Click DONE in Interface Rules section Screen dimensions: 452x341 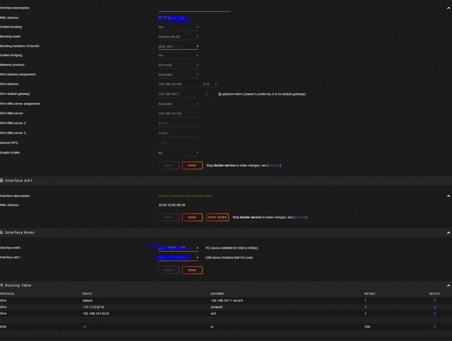pos(192,270)
